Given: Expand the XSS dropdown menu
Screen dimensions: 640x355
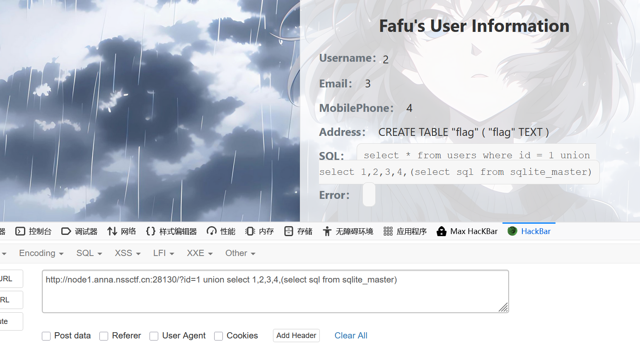Looking at the screenshot, I should pyautogui.click(x=128, y=253).
